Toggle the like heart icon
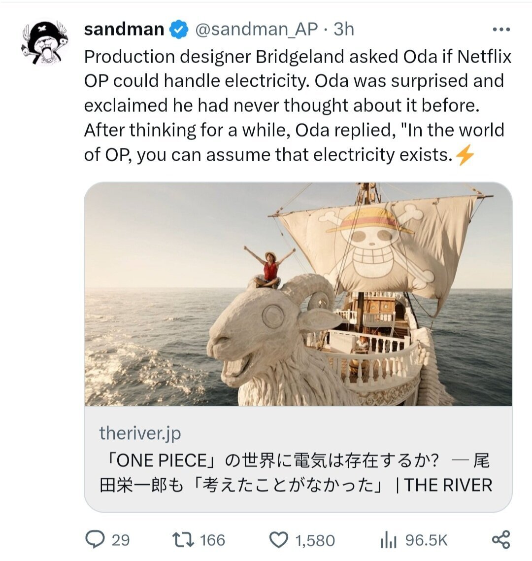Viewport: 532px width, 561px height. pyautogui.click(x=279, y=540)
